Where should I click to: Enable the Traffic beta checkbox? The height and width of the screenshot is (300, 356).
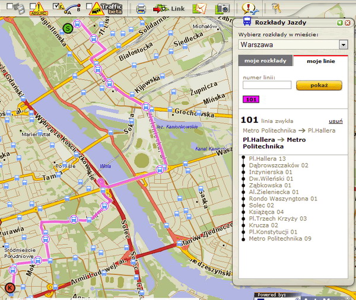(x=89, y=6)
